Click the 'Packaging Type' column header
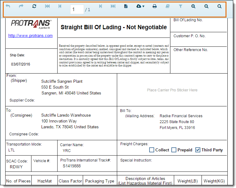This screenshot has width=236, height=188. pos(100,181)
